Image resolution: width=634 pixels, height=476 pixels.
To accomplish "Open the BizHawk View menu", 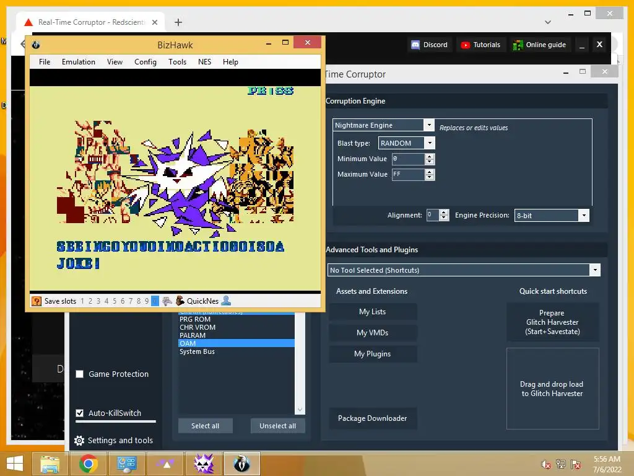I will pyautogui.click(x=115, y=62).
